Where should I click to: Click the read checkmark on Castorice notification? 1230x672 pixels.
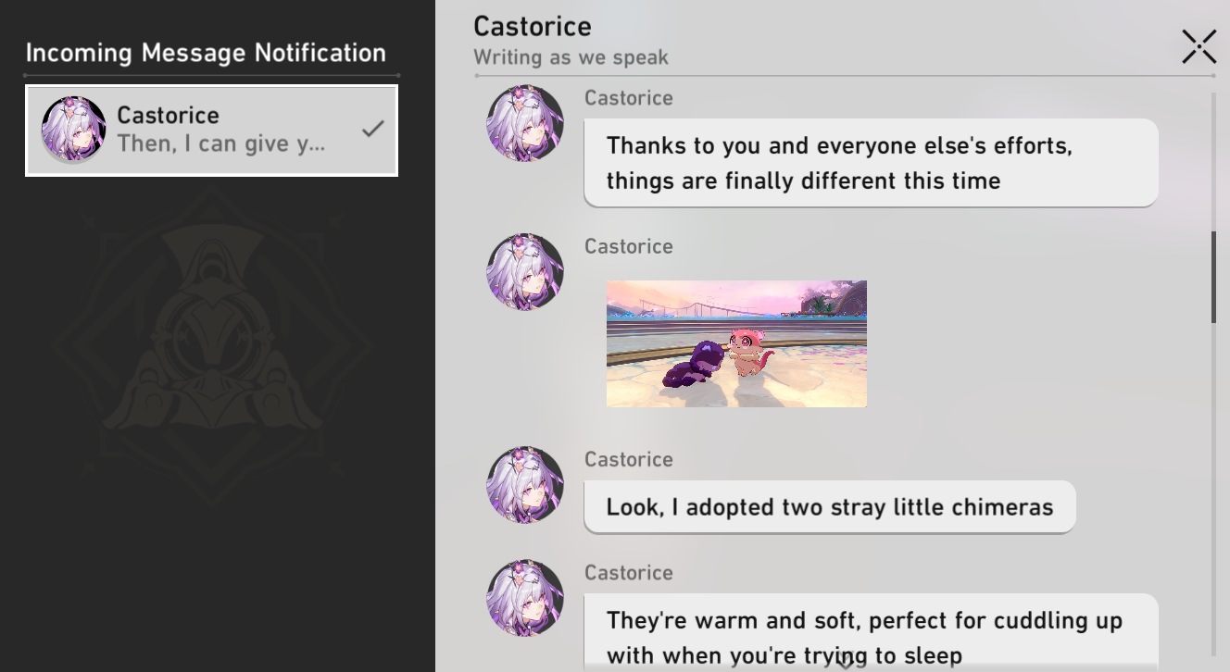(x=372, y=130)
